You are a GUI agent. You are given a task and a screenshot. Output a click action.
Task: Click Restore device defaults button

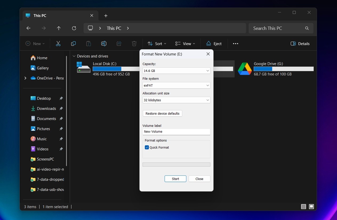tap(162, 114)
